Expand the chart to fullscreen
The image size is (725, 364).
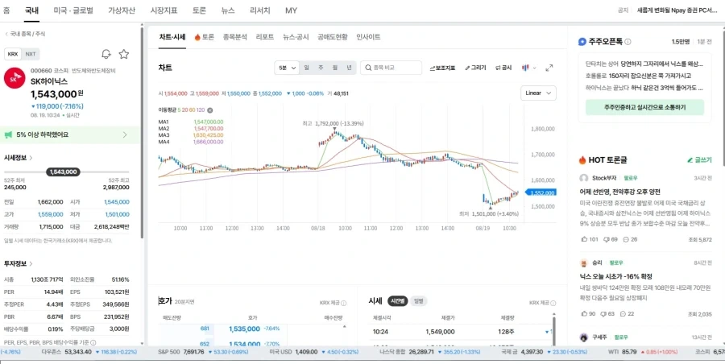click(549, 68)
